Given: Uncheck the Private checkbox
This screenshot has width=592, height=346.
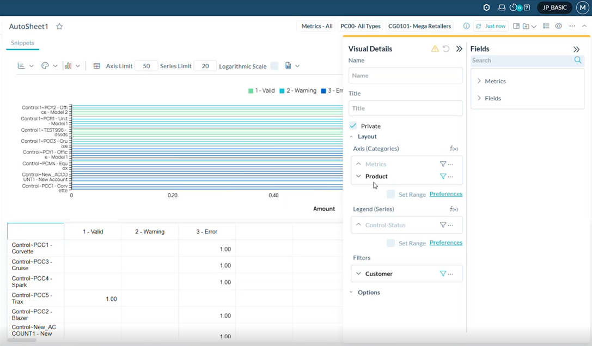Looking at the screenshot, I should [x=353, y=126].
